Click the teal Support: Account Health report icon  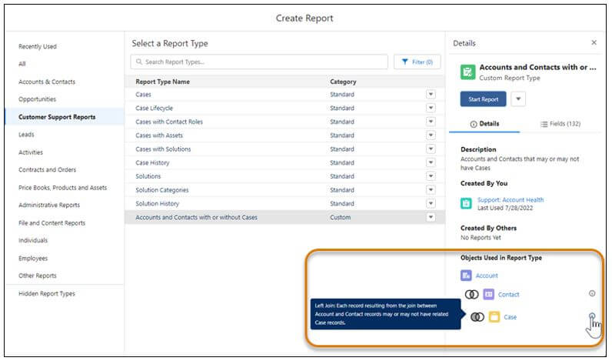466,203
